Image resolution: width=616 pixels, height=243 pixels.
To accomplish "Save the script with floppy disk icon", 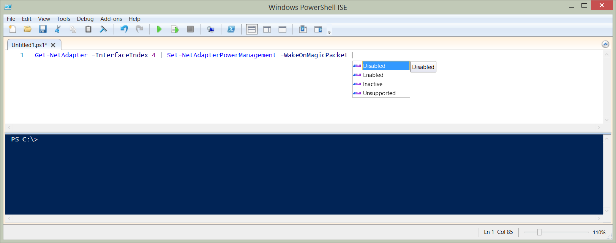I will pos(43,29).
